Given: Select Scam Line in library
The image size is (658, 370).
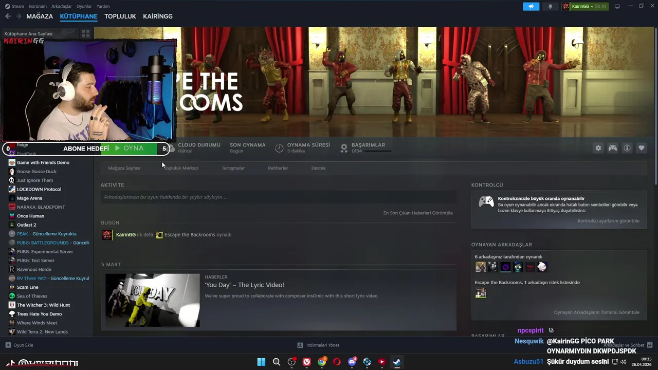Looking at the screenshot, I should coord(28,287).
